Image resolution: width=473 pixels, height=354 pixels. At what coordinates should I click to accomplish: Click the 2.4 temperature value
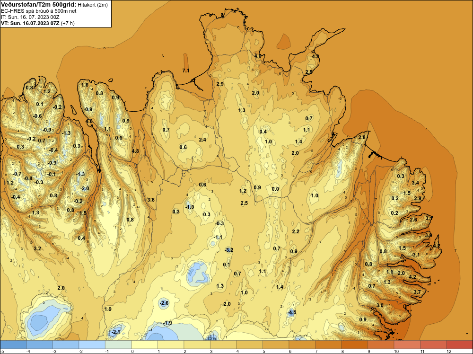pos(203,140)
